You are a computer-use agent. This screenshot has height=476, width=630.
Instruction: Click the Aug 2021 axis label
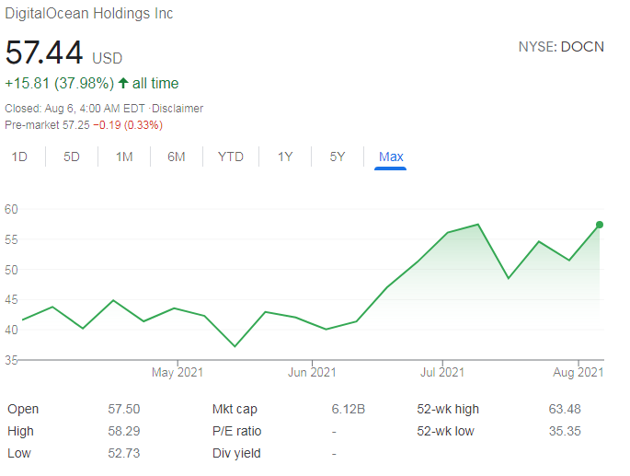578,372
